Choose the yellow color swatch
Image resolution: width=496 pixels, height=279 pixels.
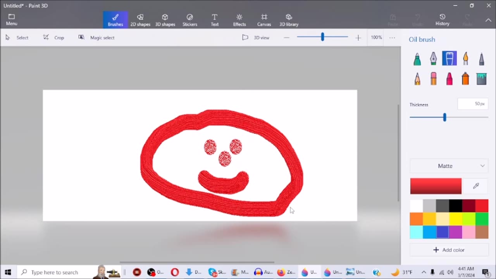tap(455, 219)
